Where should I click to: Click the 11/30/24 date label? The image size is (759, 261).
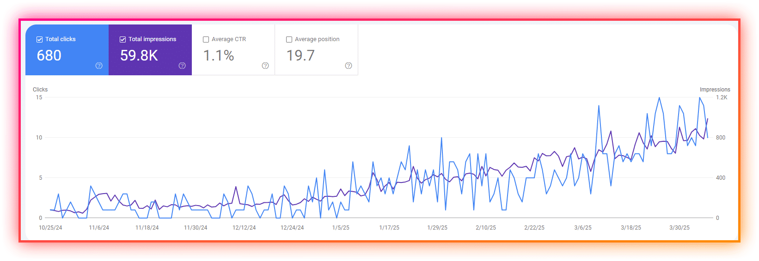[196, 228]
